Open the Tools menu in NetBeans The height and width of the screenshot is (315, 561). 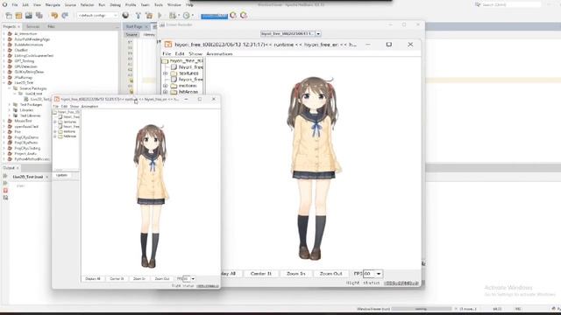pyautogui.click(x=159, y=5)
